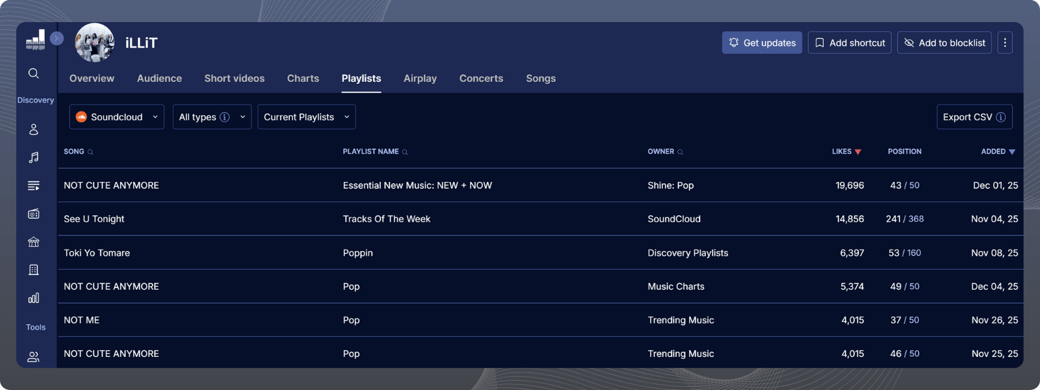Click the search magnifier in the sidebar
The width and height of the screenshot is (1040, 390).
34,73
